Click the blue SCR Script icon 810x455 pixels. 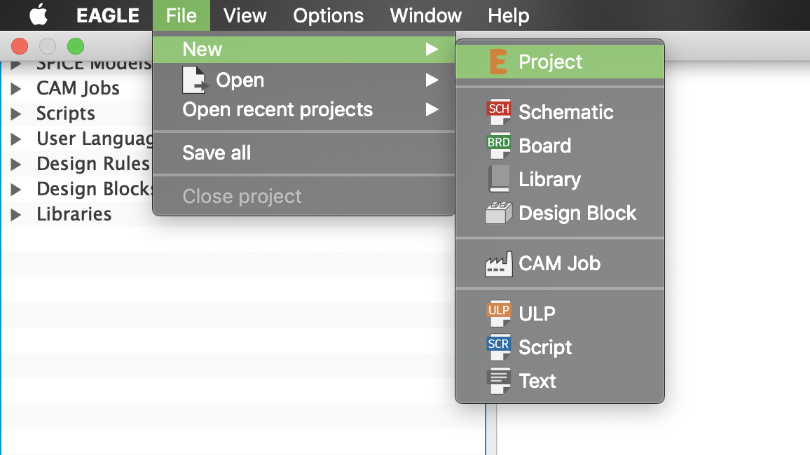click(498, 347)
